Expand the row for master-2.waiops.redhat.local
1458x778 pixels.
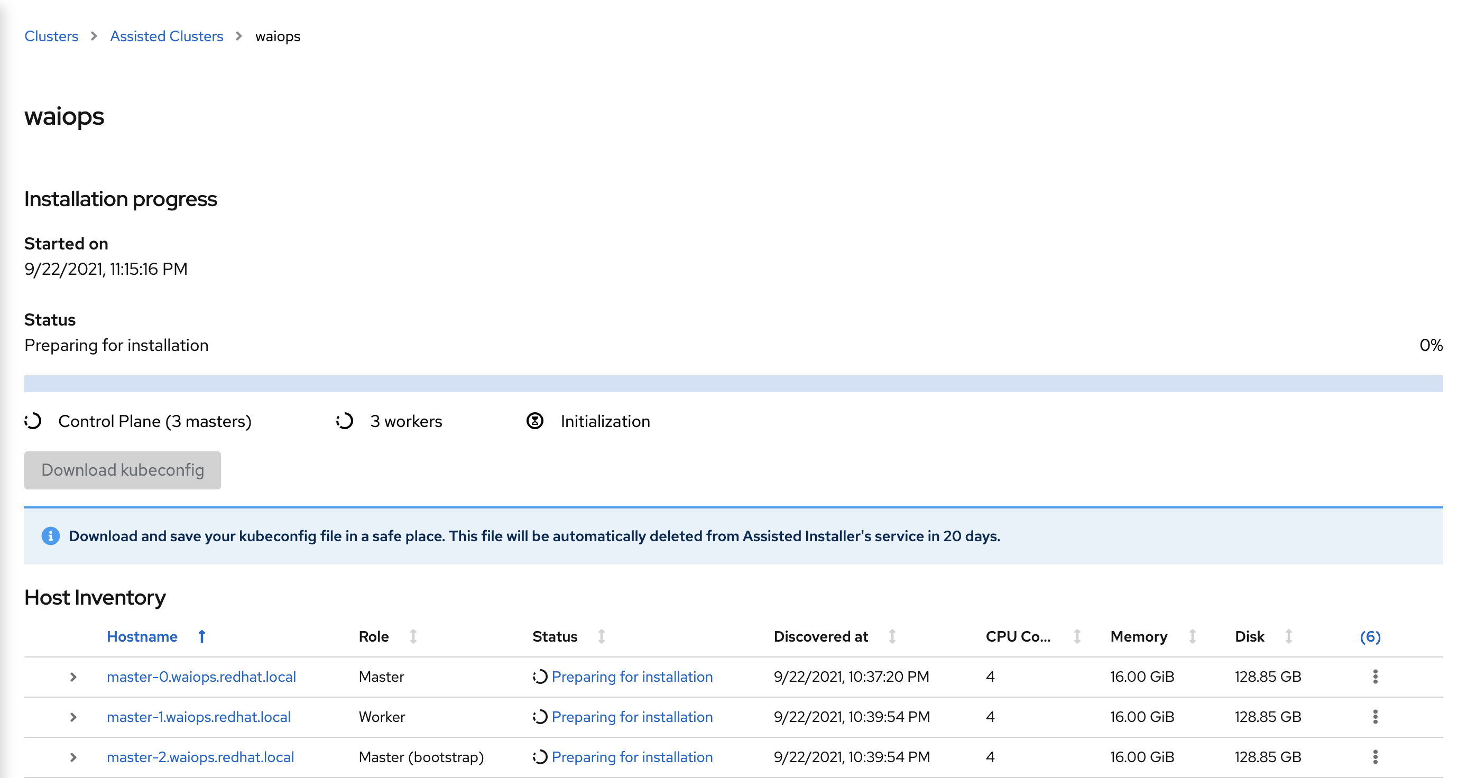tap(73, 757)
